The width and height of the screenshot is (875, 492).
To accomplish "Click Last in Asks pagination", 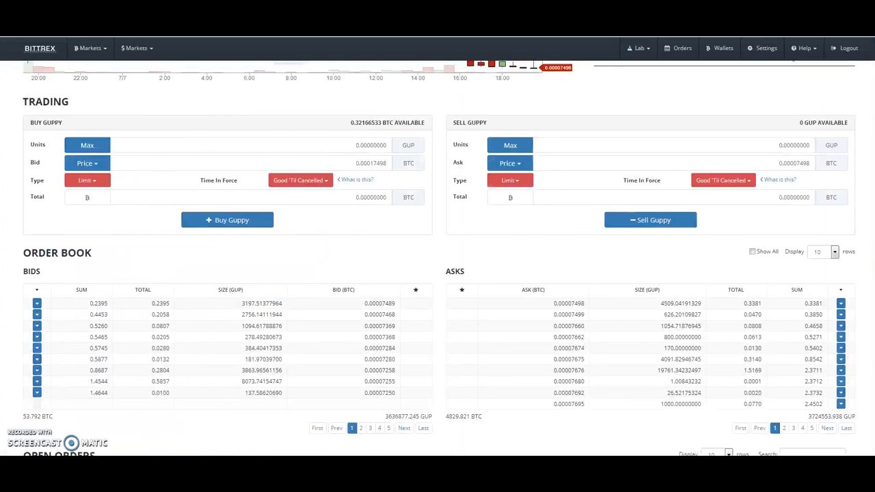I will [x=846, y=428].
